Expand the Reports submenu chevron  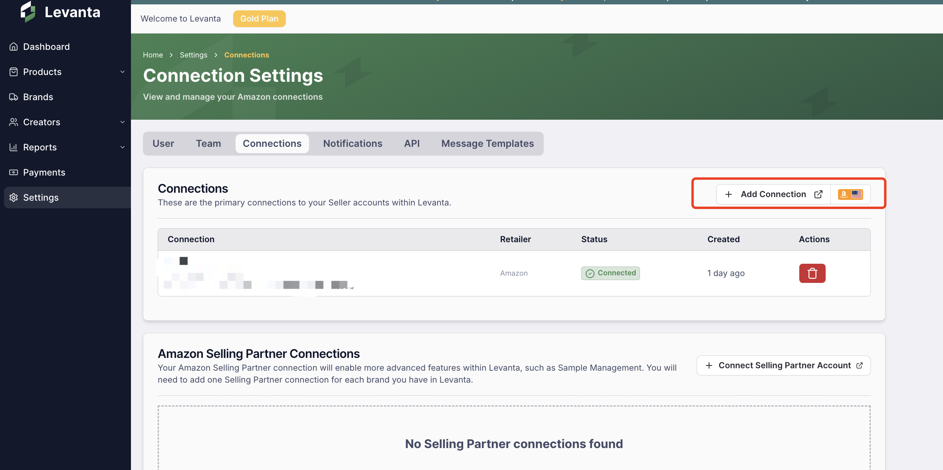point(123,147)
